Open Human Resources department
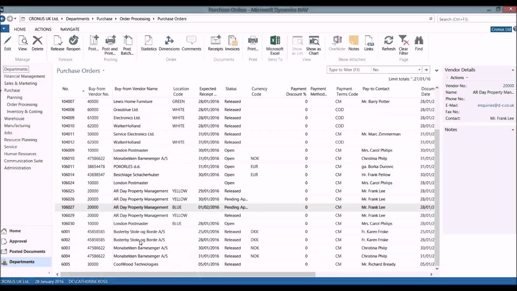 pos(20,154)
